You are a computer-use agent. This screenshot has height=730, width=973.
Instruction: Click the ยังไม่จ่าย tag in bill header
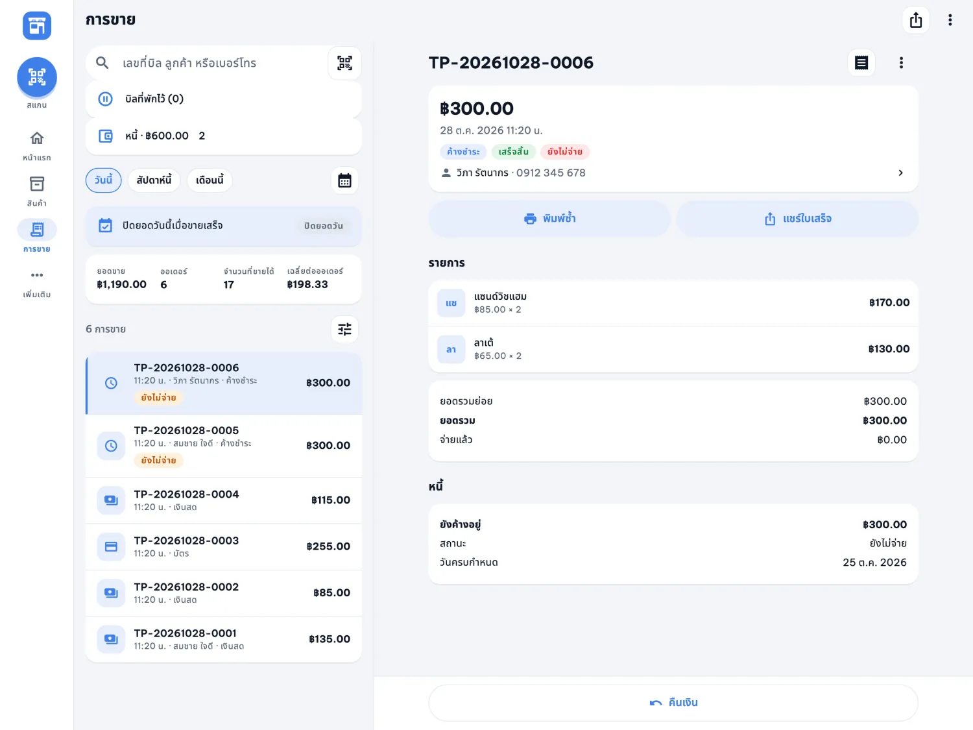click(565, 152)
